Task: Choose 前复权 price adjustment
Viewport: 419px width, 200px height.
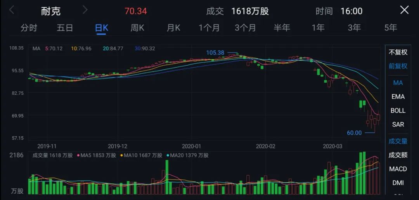Action: point(398,66)
